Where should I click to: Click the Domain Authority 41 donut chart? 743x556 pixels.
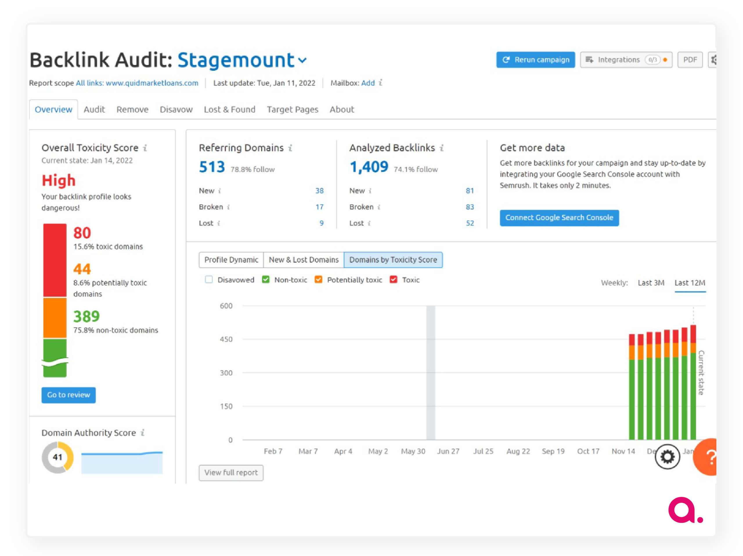point(57,457)
